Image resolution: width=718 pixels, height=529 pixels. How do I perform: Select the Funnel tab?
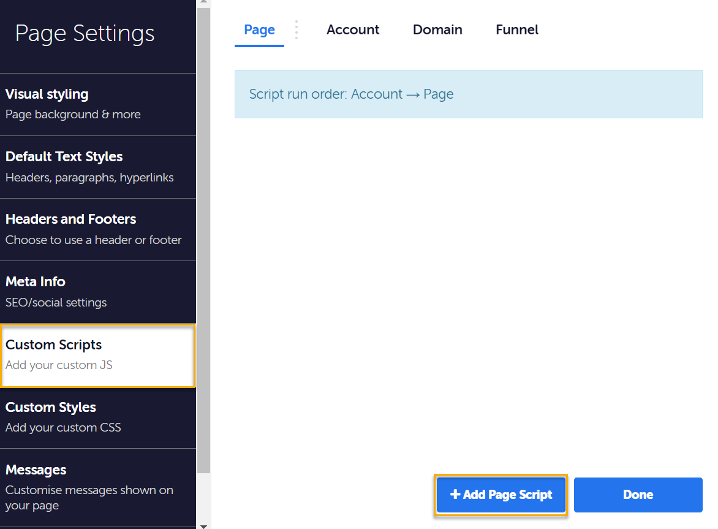[x=517, y=30]
